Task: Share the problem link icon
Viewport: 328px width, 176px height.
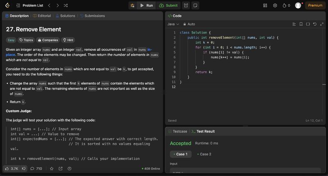Action: click(x=60, y=169)
